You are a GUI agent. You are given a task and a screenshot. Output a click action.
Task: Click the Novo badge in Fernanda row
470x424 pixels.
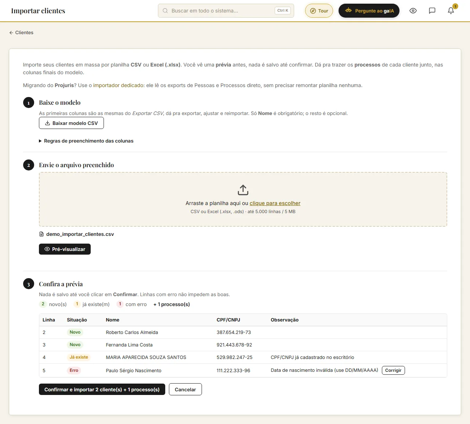[x=75, y=345]
